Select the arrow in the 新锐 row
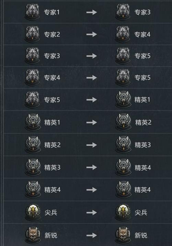The height and width of the screenshot is (246, 172). pos(92,235)
